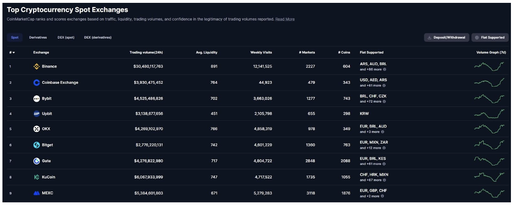
Task: Click info icon beside Binance's fiat list
Action: (384, 70)
